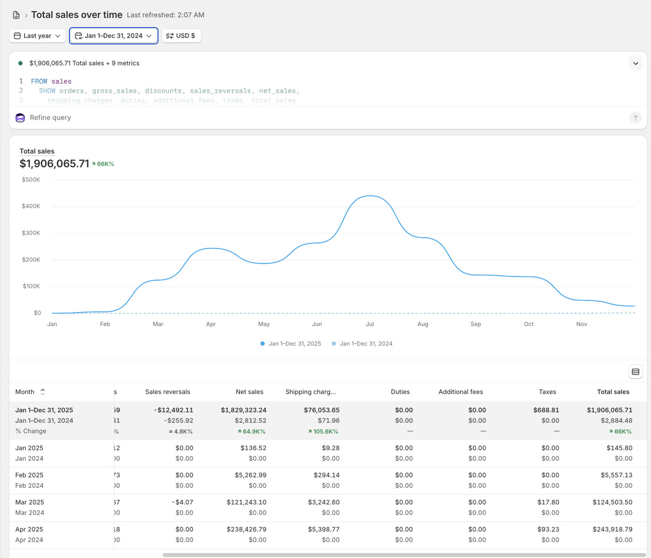Select the $1,829,323.24 net sales cell
This screenshot has width=651, height=558.
244,410
